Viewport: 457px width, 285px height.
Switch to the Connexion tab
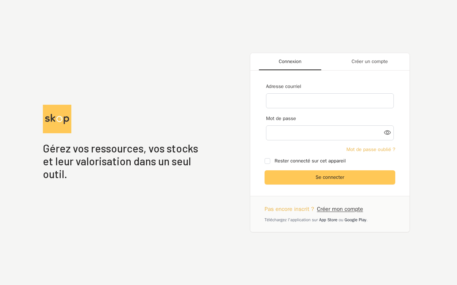point(290,62)
